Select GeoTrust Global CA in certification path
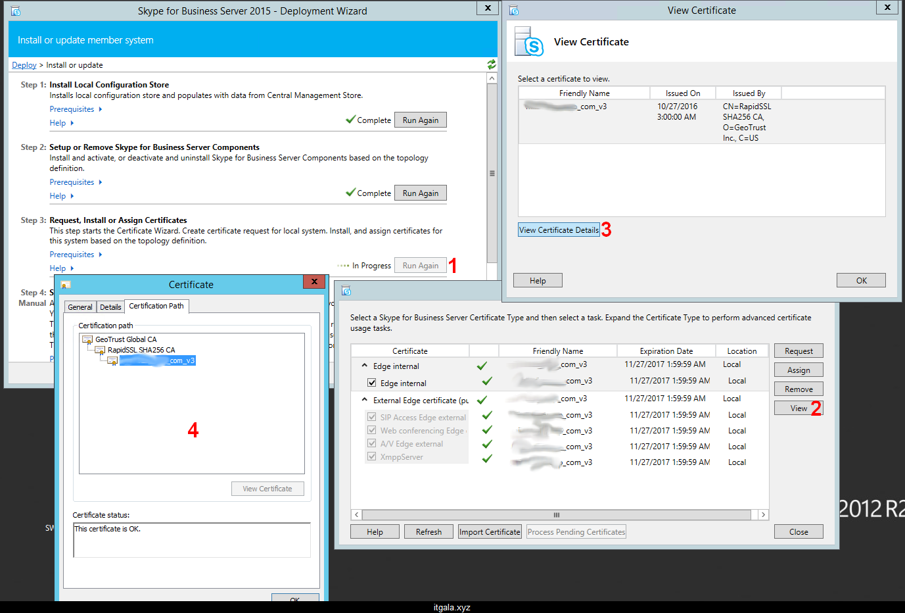This screenshot has width=905, height=613. tap(126, 339)
